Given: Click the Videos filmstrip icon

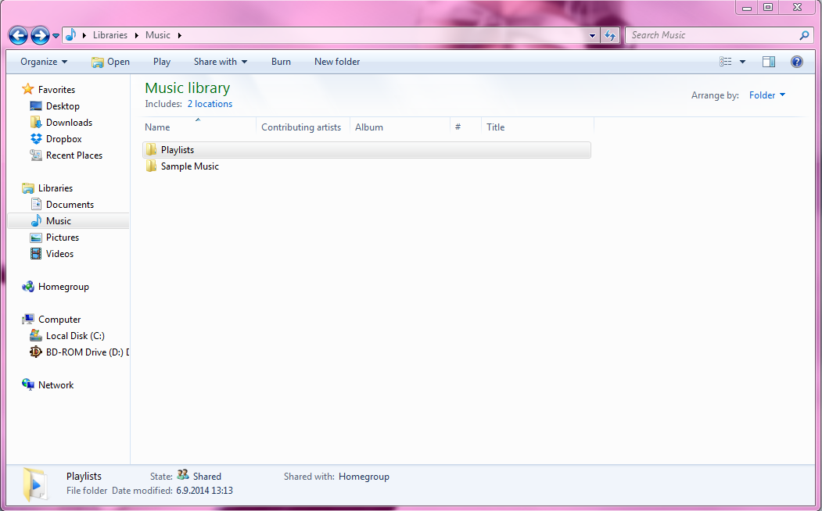Looking at the screenshot, I should 36,253.
